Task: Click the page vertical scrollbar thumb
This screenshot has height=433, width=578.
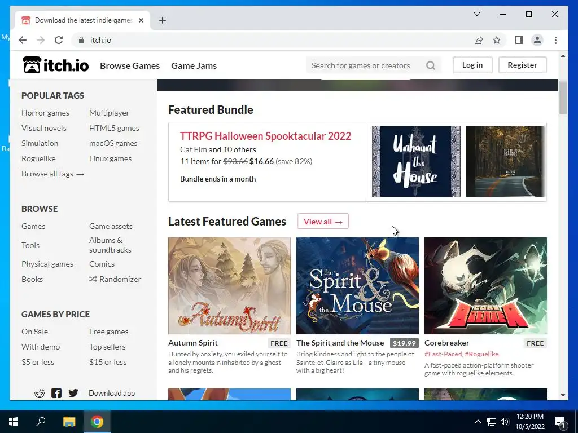Action: pos(563,98)
